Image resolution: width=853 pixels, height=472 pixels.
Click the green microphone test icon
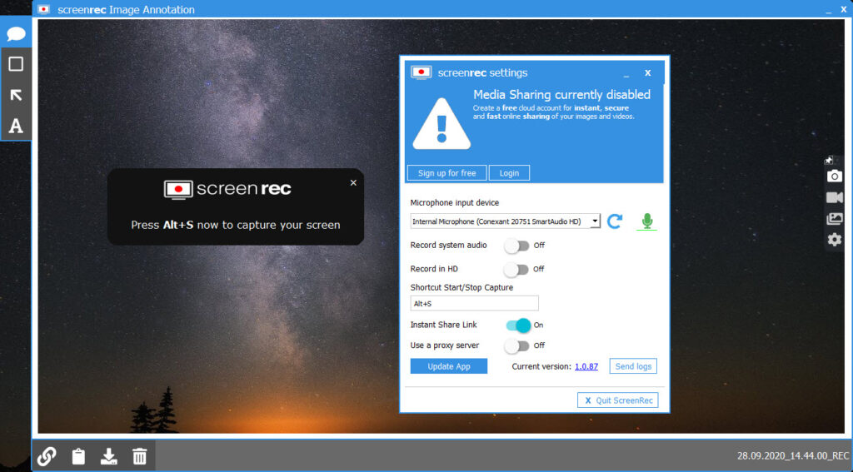[646, 221]
